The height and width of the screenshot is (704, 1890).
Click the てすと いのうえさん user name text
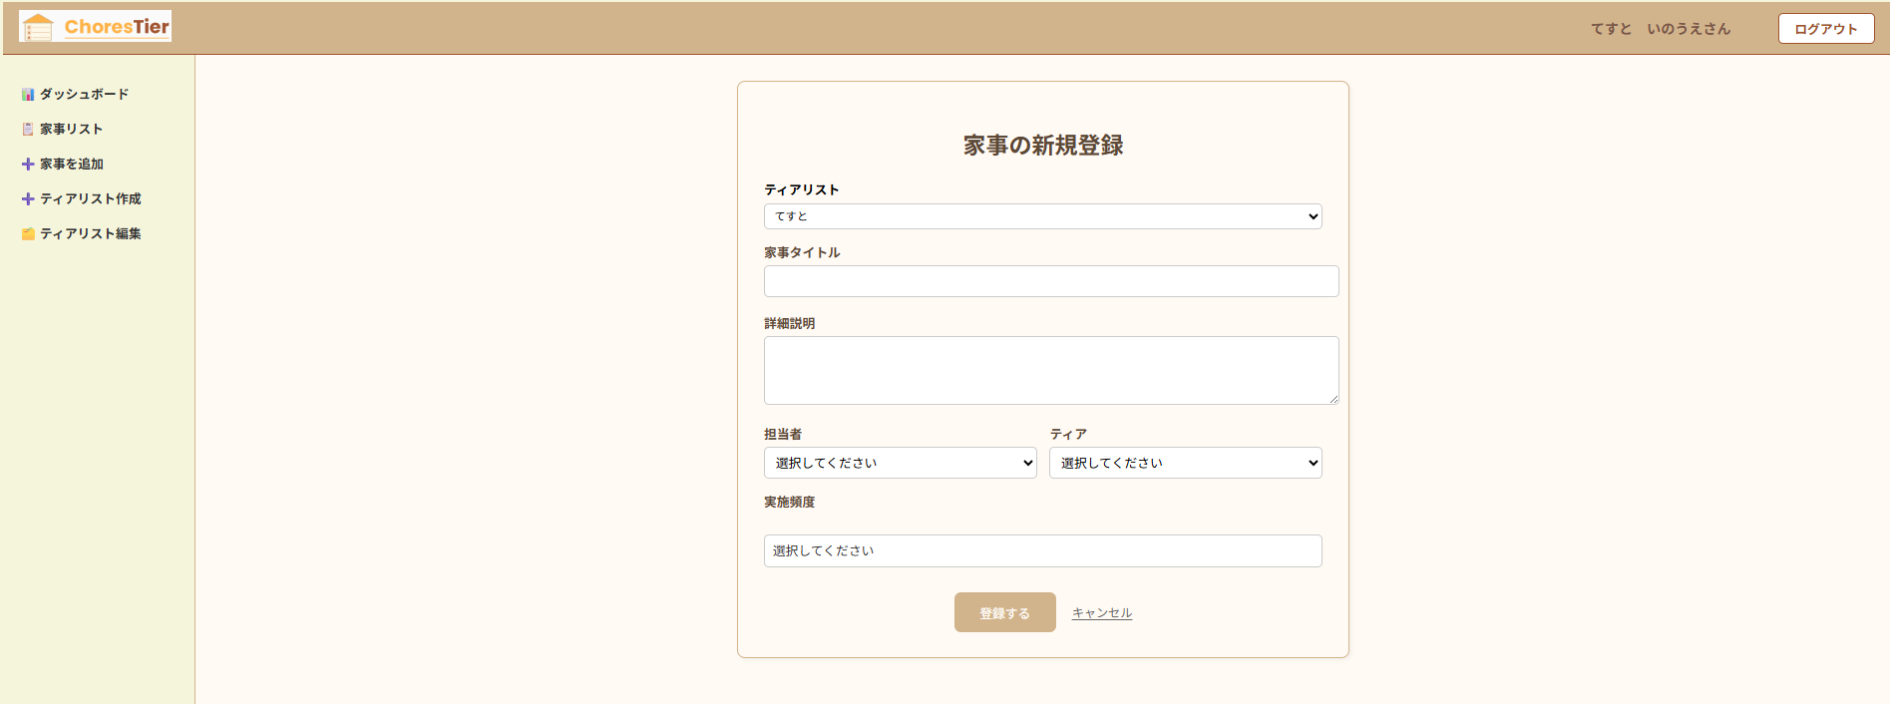point(1661,29)
